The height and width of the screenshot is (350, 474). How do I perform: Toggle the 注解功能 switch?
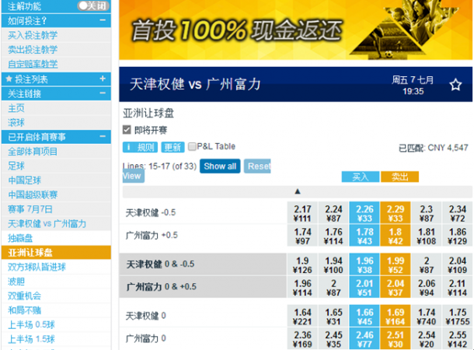pyautogui.click(x=93, y=5)
